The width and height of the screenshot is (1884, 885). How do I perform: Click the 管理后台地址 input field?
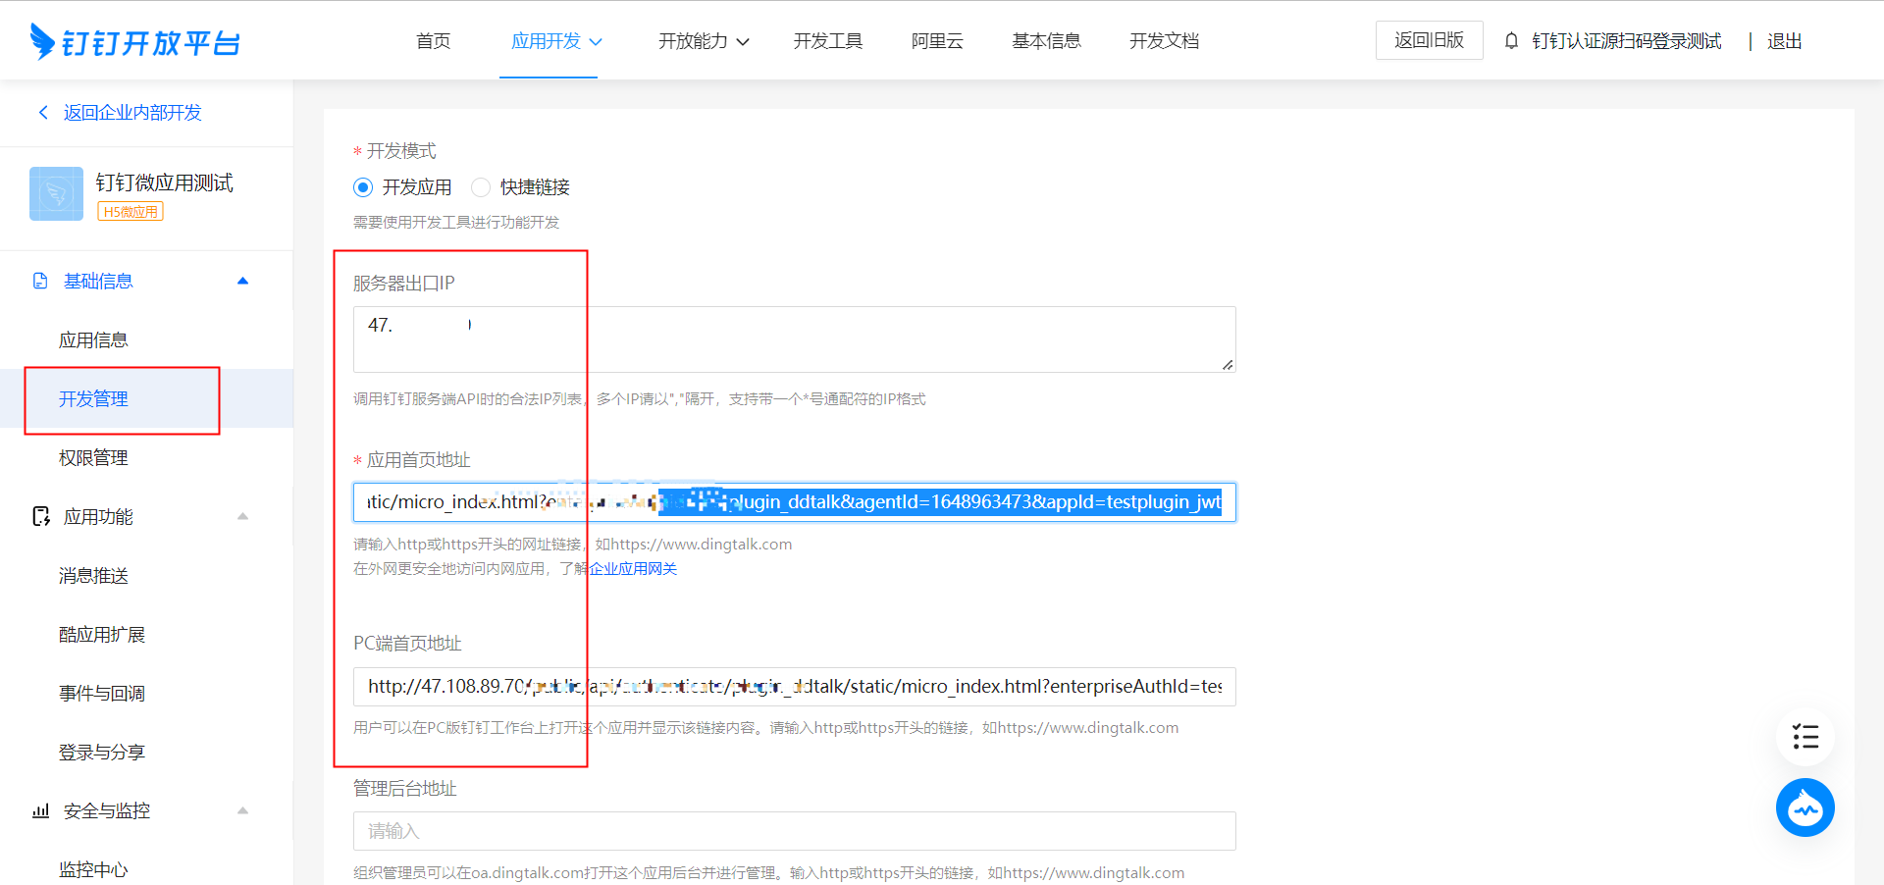tap(794, 831)
